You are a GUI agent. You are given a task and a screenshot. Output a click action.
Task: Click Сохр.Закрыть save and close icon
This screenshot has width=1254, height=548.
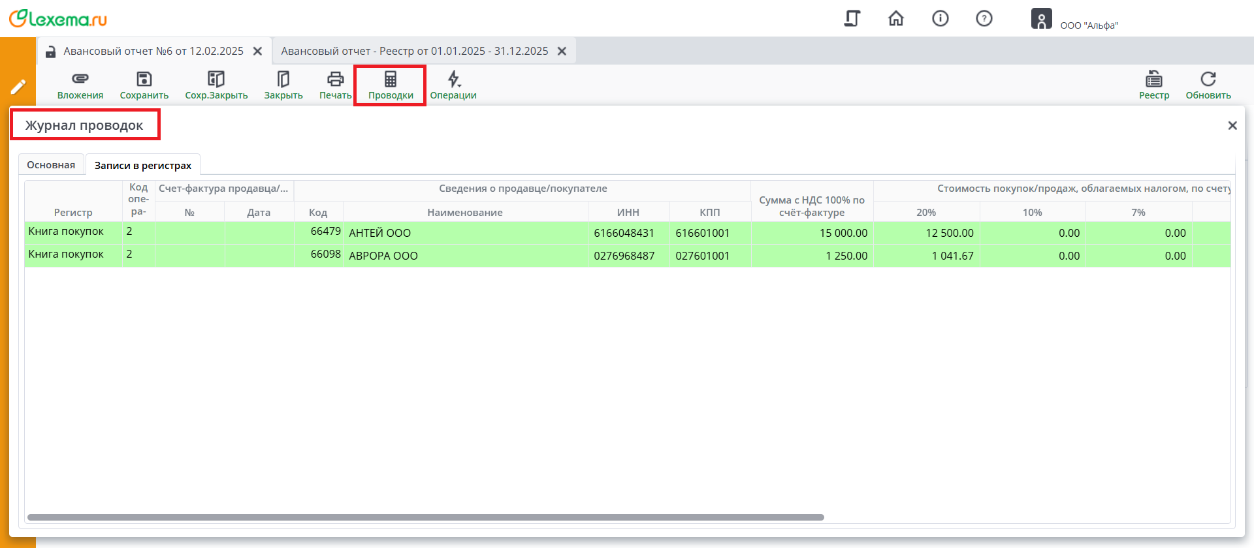coord(216,80)
